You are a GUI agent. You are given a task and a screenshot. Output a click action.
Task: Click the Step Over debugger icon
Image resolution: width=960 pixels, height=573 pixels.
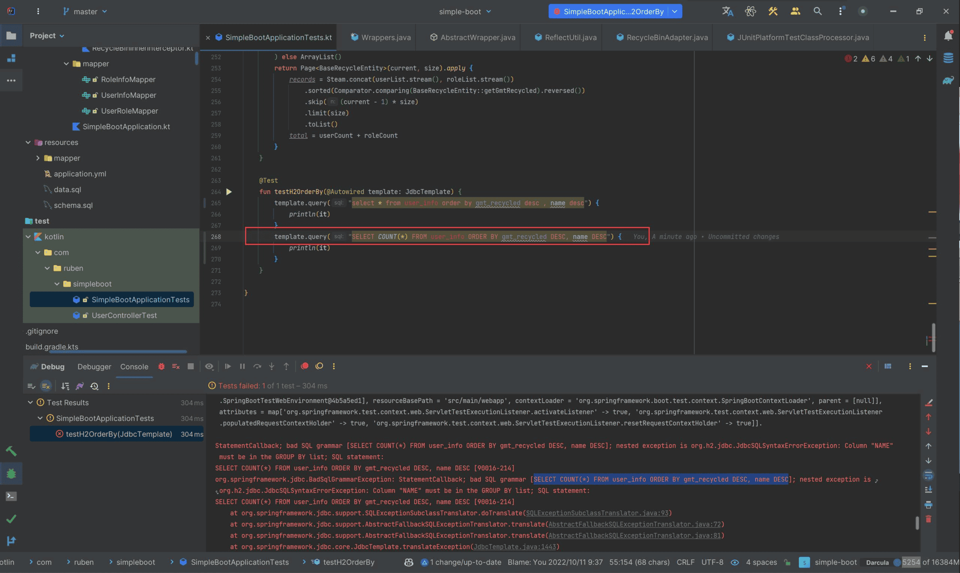coord(257,366)
